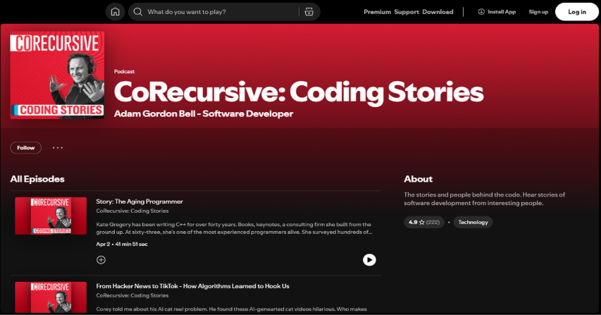
Task: Focus the 'What do you want to play?' field
Action: (x=223, y=12)
